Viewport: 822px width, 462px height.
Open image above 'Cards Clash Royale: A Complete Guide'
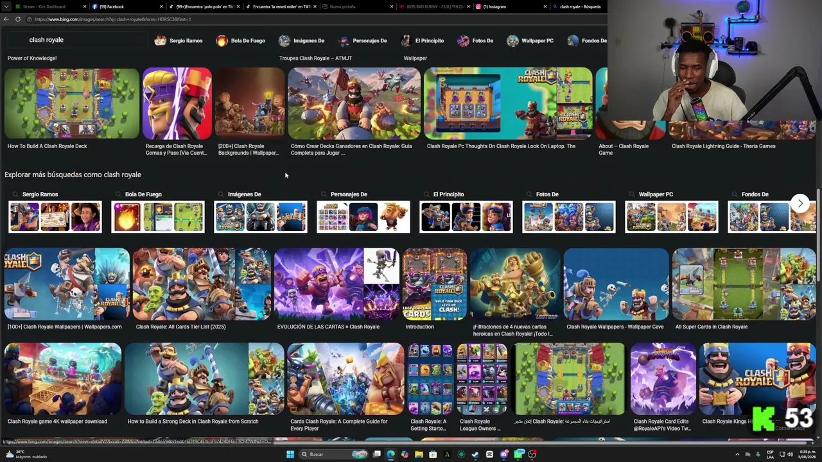tap(345, 379)
